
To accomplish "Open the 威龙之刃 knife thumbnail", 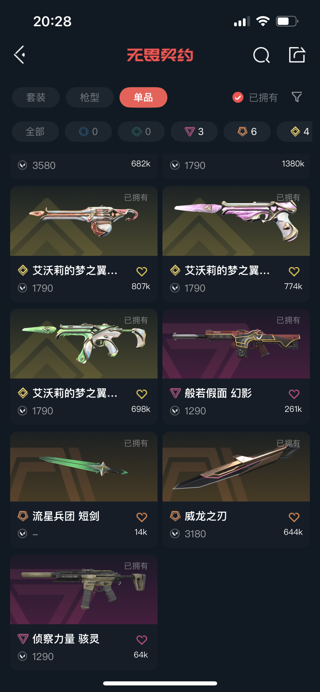I will [236, 467].
